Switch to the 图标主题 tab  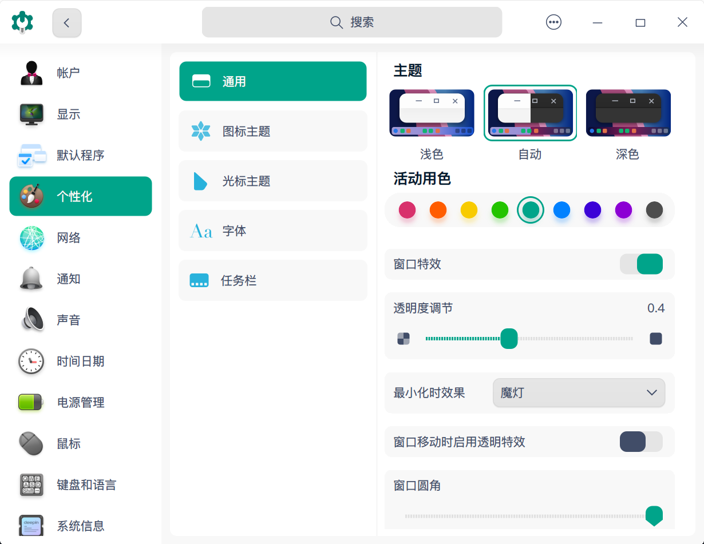click(273, 131)
